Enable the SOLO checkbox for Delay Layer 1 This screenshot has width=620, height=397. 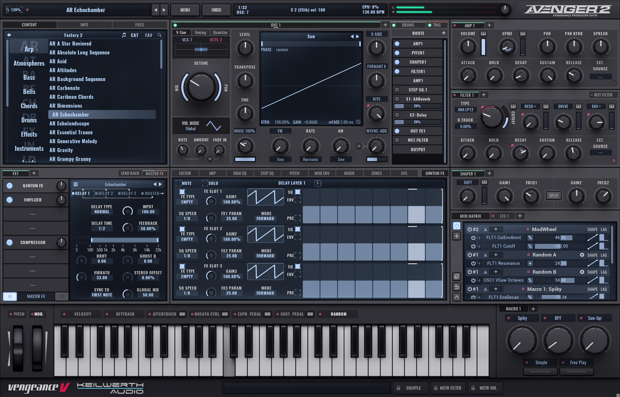[x=205, y=183]
